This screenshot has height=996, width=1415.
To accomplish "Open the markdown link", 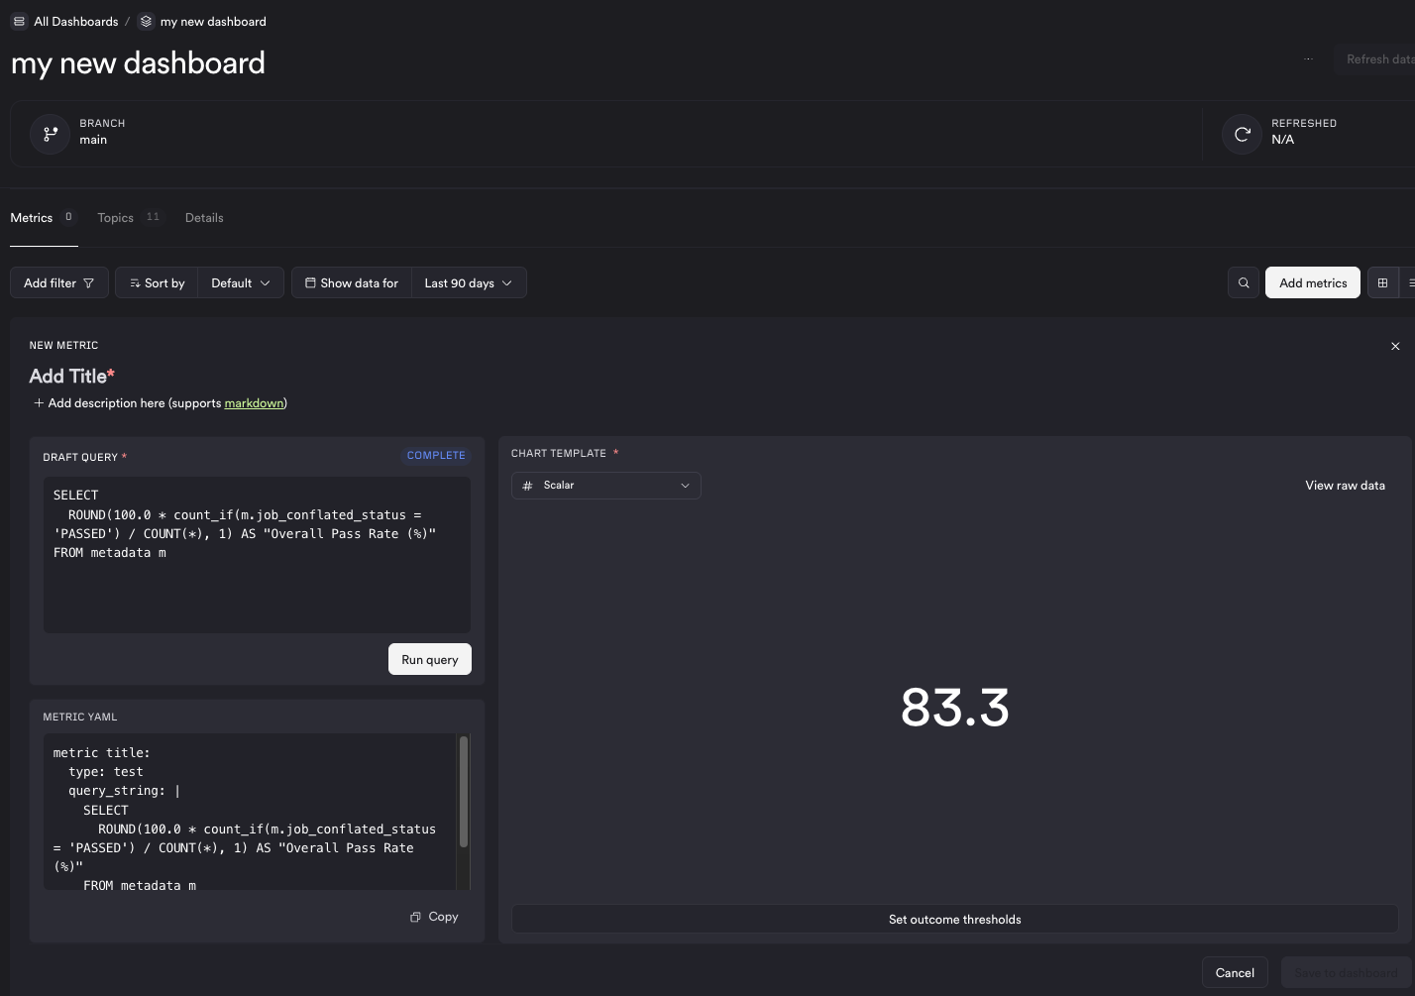I will (x=254, y=403).
